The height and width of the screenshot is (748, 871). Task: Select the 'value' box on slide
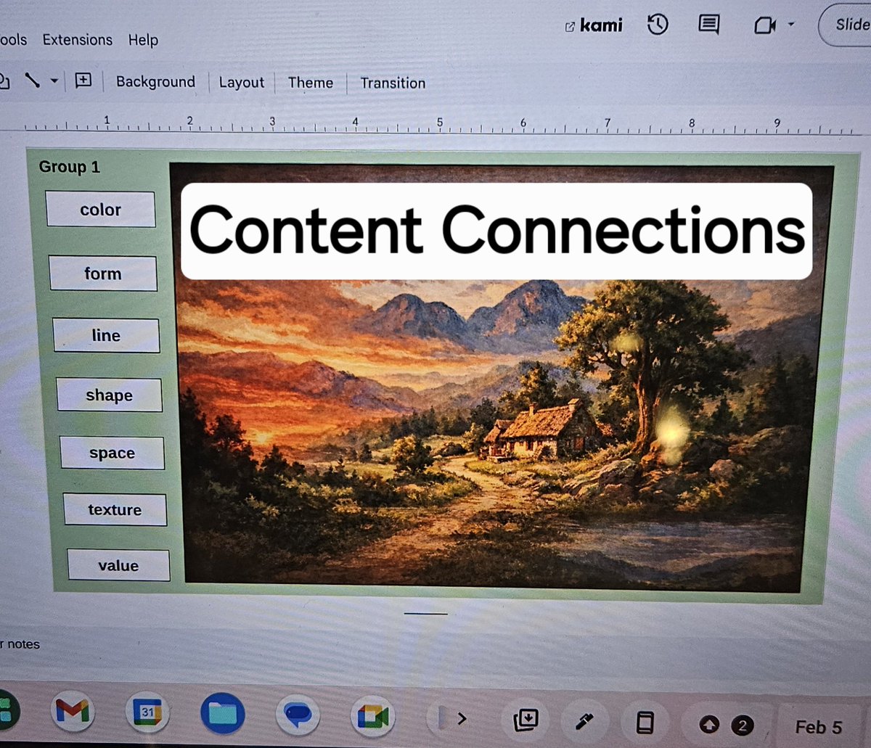click(x=118, y=565)
